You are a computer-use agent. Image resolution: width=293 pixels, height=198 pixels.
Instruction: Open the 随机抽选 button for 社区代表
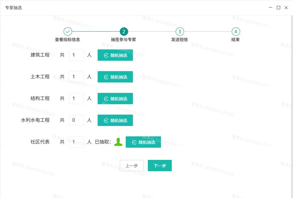[x=143, y=142]
